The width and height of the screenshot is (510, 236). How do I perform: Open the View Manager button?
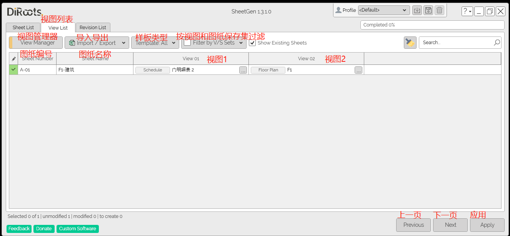point(36,43)
